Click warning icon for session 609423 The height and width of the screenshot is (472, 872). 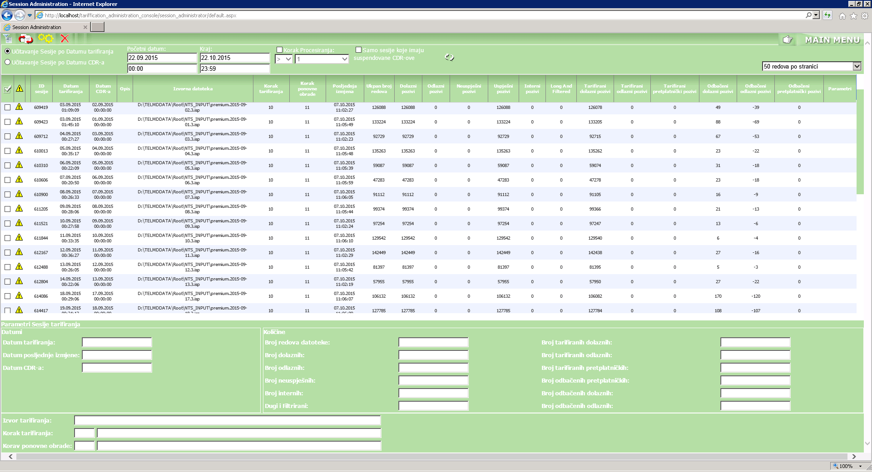click(19, 121)
